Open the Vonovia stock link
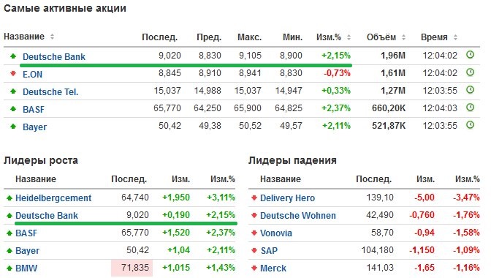Image resolution: width=491 pixels, height=278 pixels. pos(276,233)
